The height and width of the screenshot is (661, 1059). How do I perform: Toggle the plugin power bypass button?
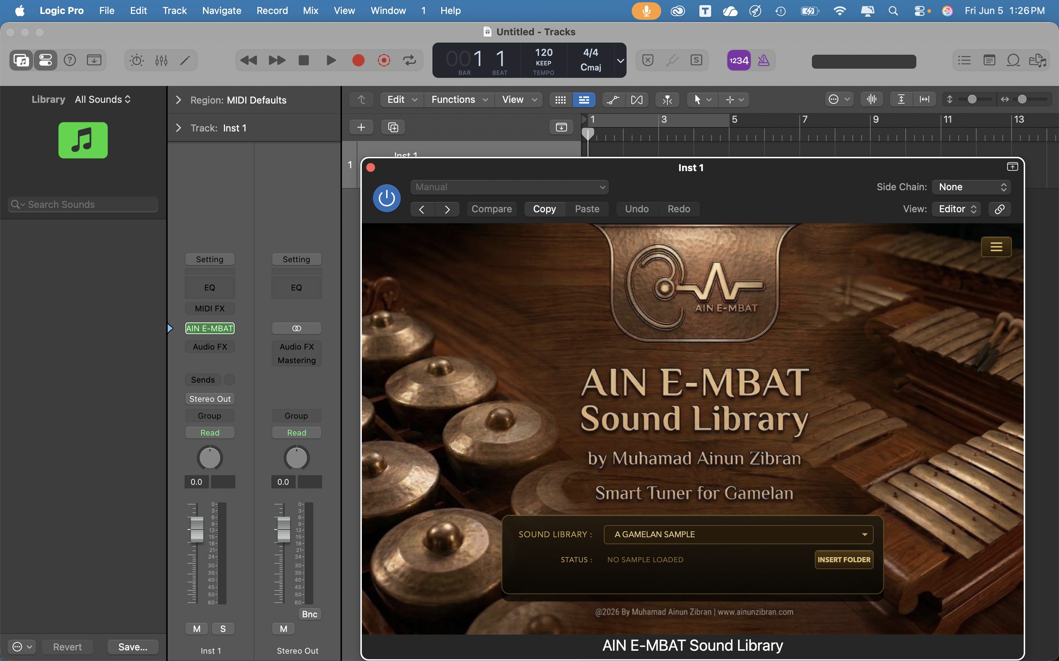pyautogui.click(x=387, y=198)
